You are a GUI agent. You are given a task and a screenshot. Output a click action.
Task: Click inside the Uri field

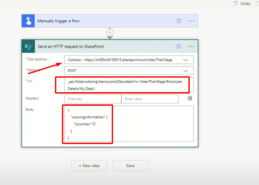pyautogui.click(x=129, y=85)
